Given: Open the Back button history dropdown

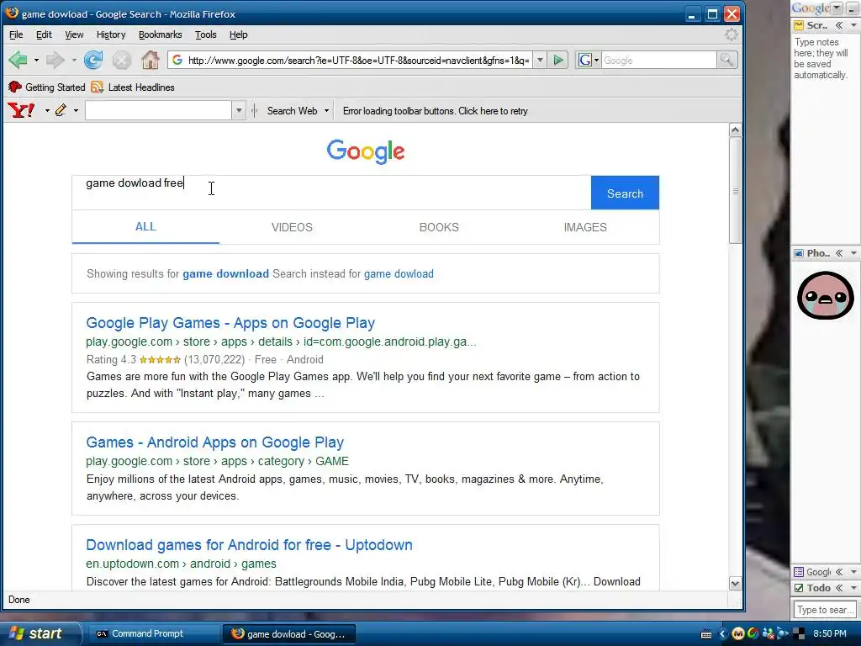Looking at the screenshot, I should [36, 60].
